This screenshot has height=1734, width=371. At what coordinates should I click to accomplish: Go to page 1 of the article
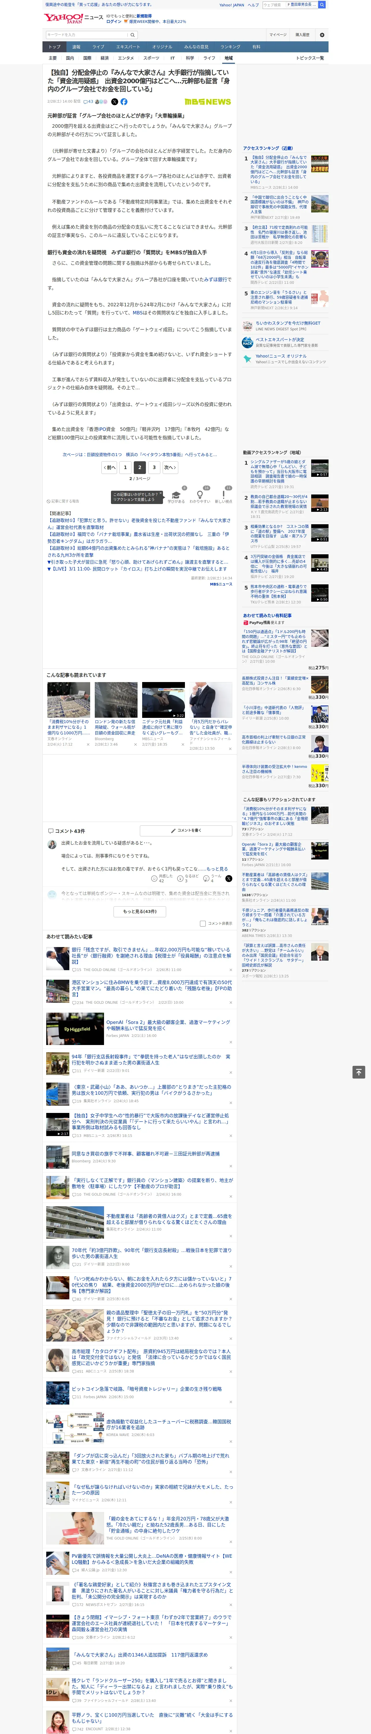point(125,467)
